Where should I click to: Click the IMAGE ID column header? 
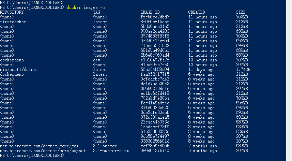(x=151, y=12)
